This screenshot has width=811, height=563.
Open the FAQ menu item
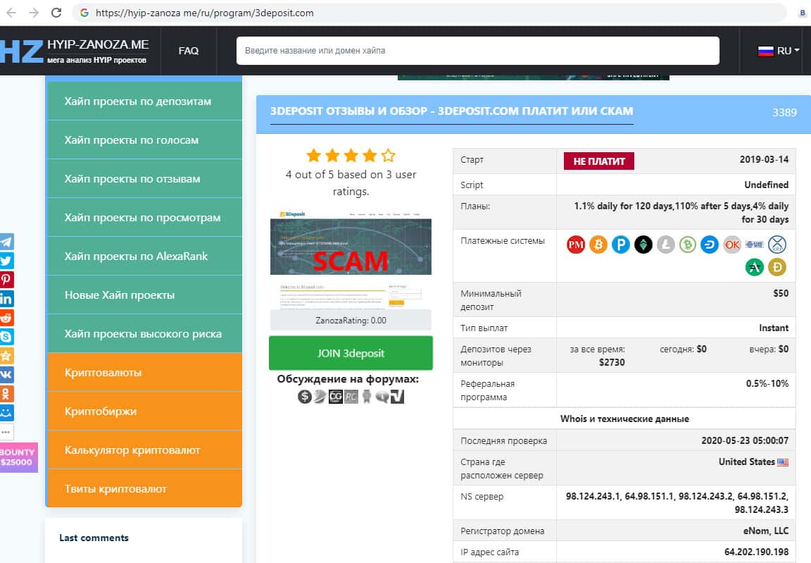pos(189,51)
